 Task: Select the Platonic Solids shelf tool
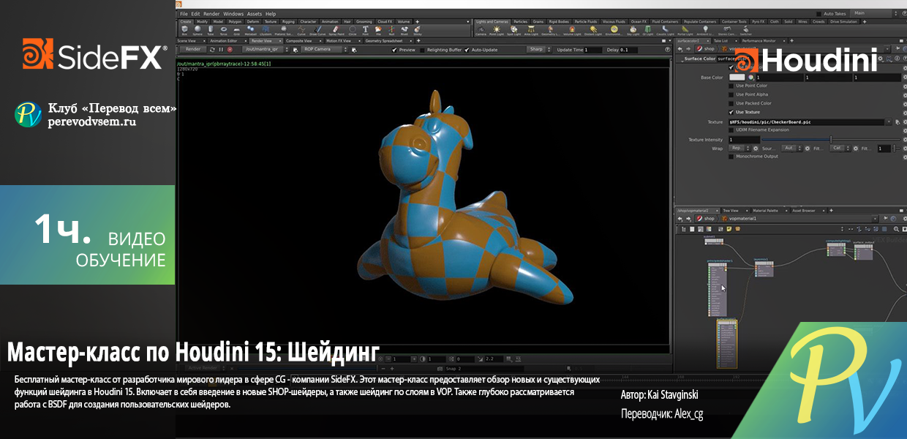pyautogui.click(x=284, y=29)
